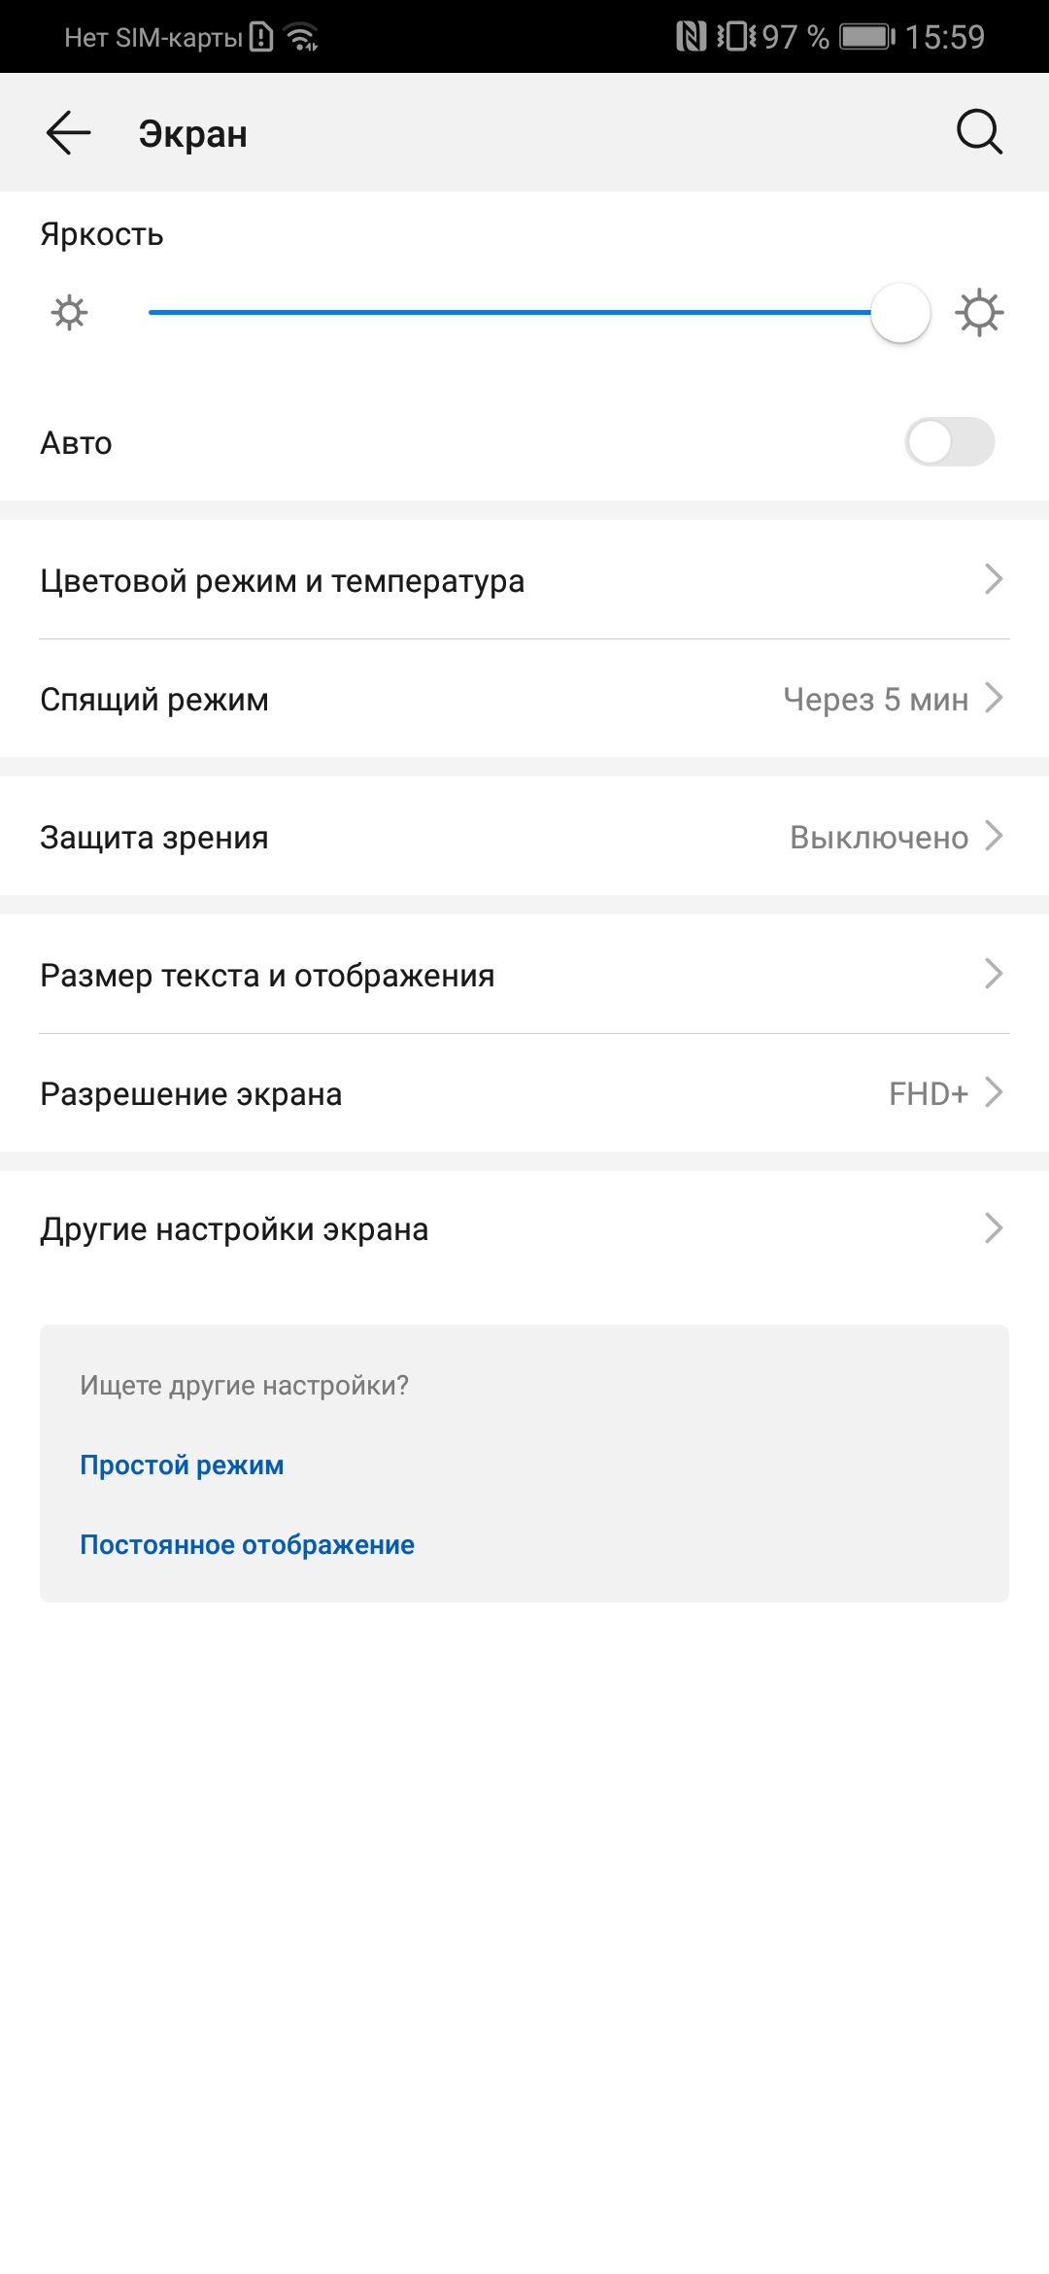Open Разрешение экрана showing FHD+
Screen dimensions: 1049x2274
pyautogui.click(x=524, y=1092)
